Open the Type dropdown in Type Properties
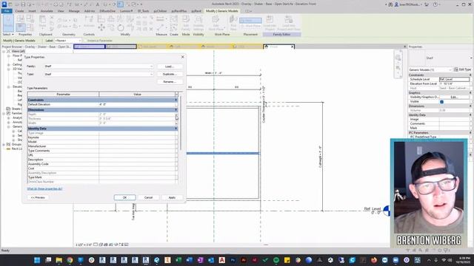This screenshot has height=266, width=474. tap(151, 74)
